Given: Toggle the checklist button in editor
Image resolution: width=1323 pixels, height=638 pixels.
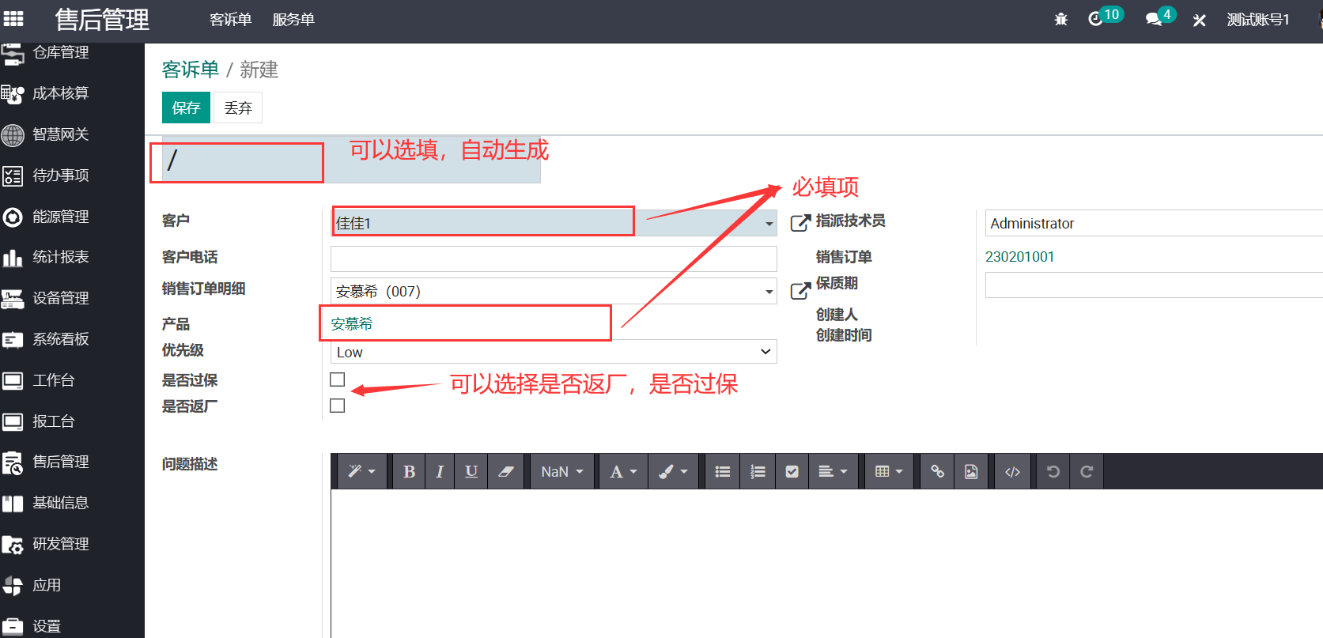Looking at the screenshot, I should pos(792,472).
